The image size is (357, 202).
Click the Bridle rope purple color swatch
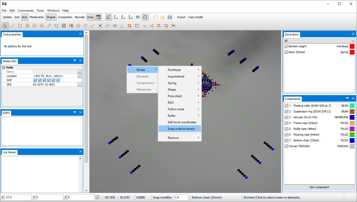pos(352,129)
